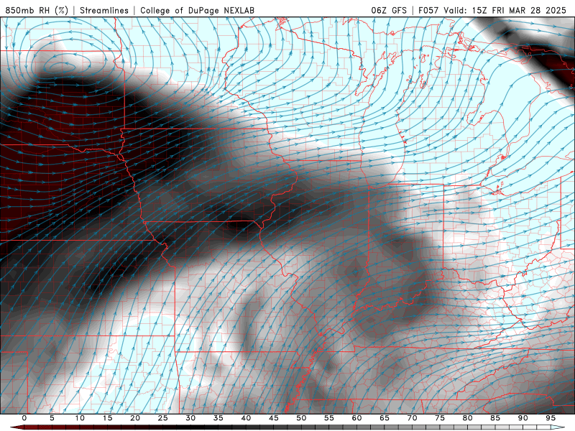Click the "35" label on color scale
This screenshot has height=431, width=575.
(218, 418)
